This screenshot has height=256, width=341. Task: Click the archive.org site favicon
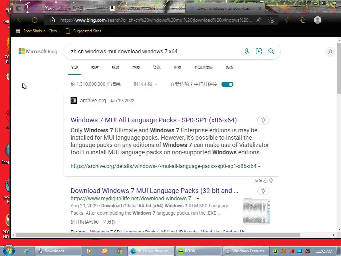pos(74,101)
